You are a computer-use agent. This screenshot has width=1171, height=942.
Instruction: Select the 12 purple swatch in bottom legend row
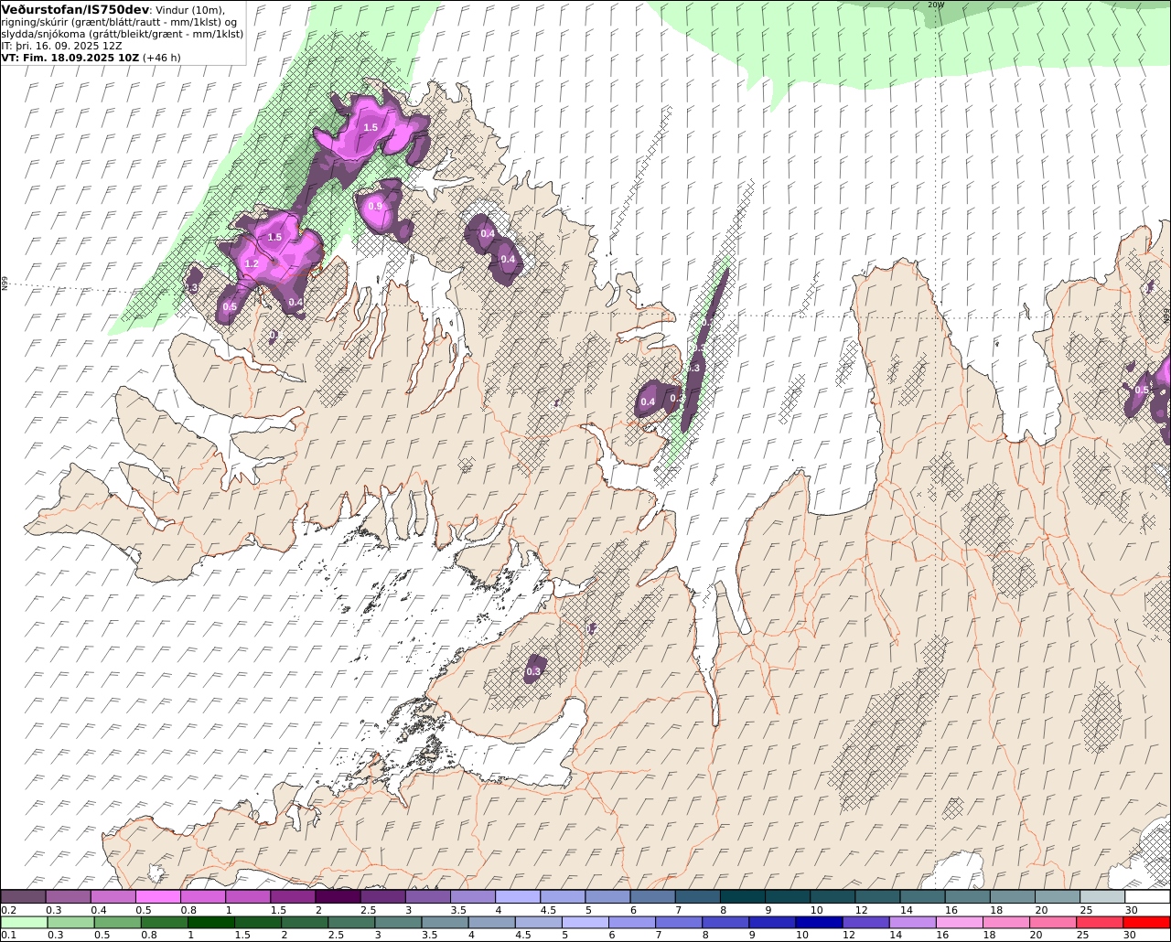coord(865,922)
